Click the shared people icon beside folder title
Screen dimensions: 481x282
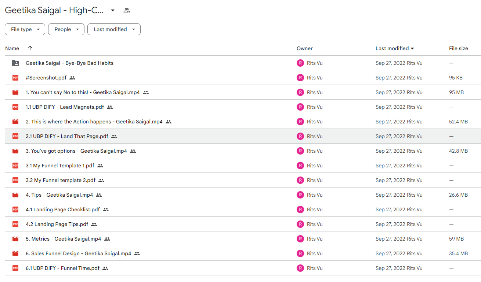[x=127, y=10]
